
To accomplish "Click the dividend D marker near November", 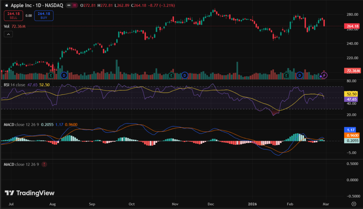I will (x=184, y=75).
